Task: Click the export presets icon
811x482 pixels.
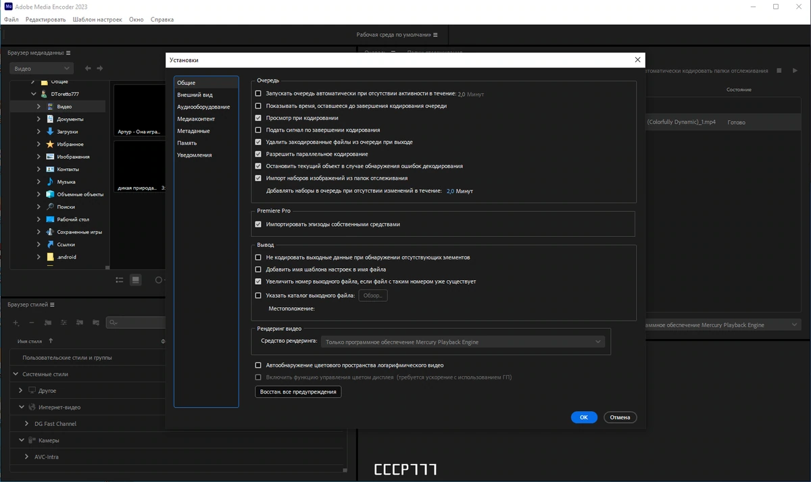Action: point(96,323)
